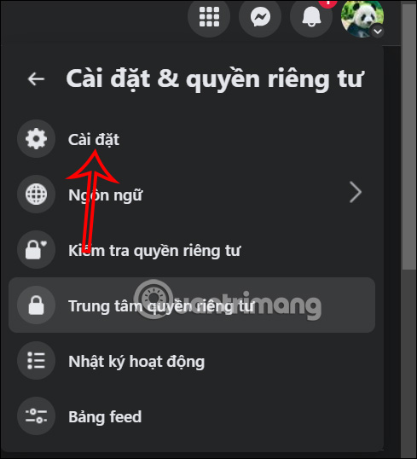Open the grid menu icon in top bar

[x=209, y=16]
